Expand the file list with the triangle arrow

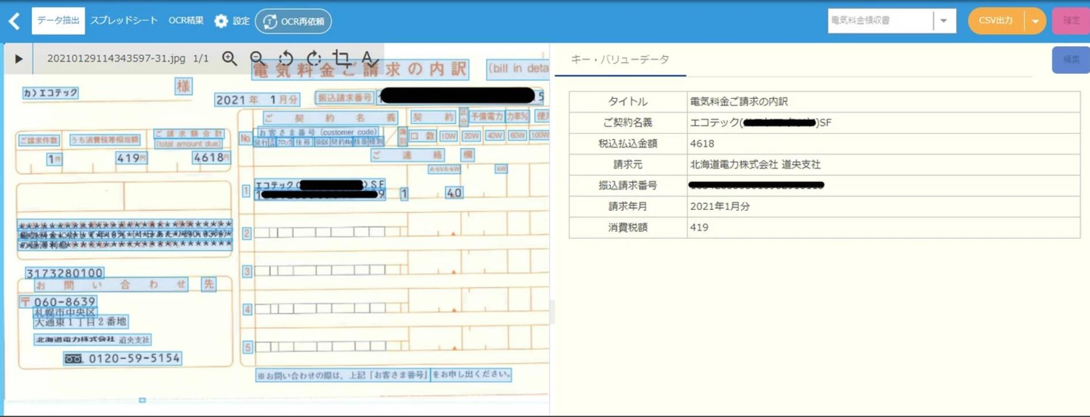[19, 59]
